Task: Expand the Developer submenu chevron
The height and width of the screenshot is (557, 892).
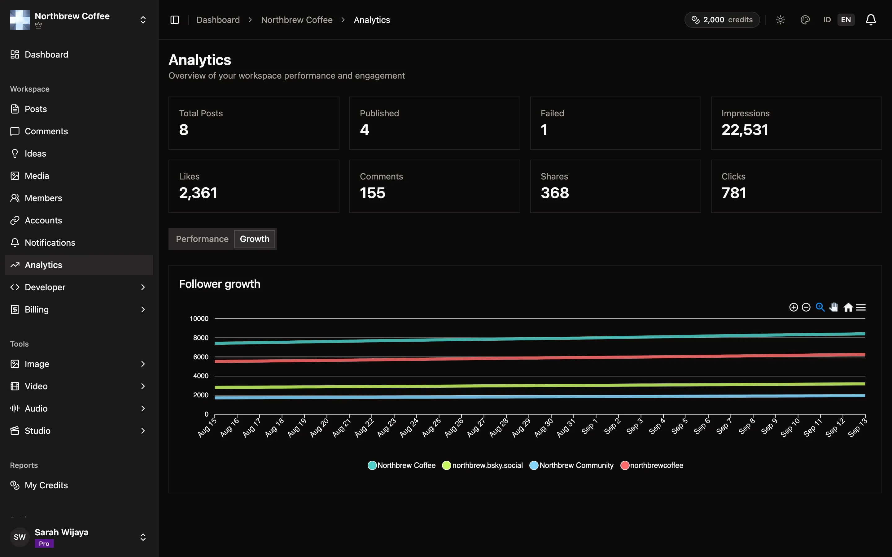Action: click(x=143, y=287)
